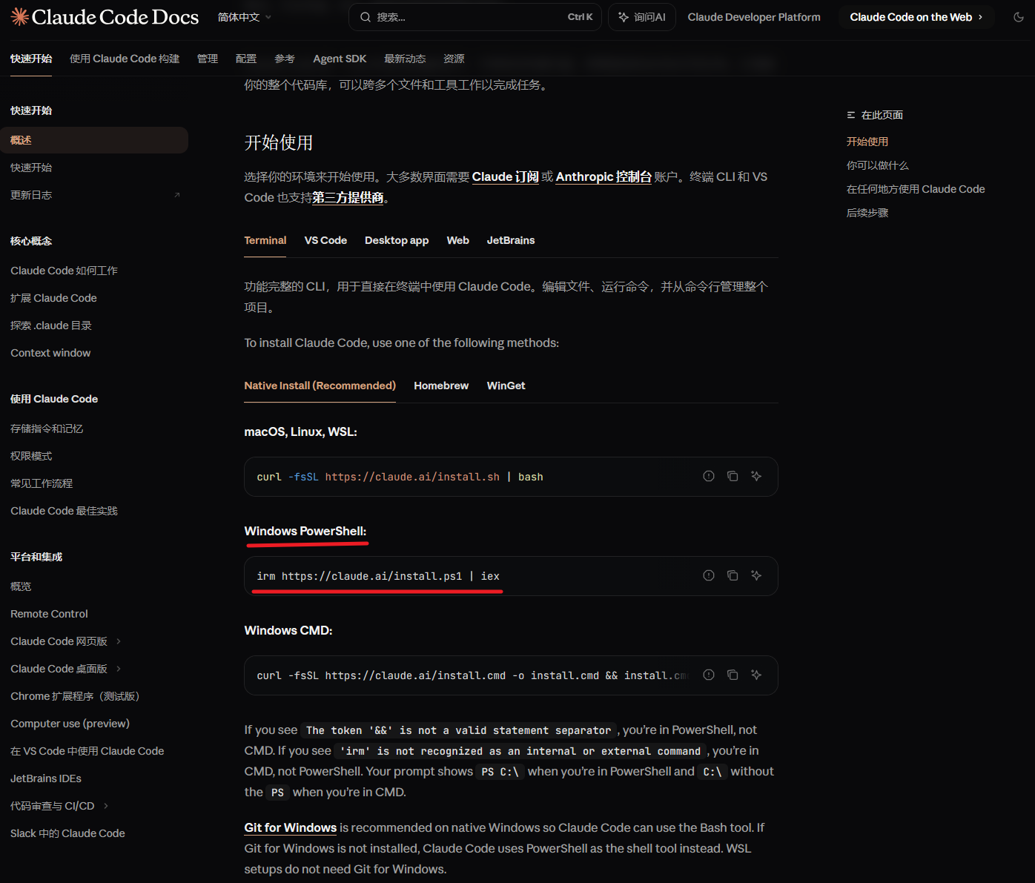Follow the Anthropic 控制台 link

pos(604,176)
